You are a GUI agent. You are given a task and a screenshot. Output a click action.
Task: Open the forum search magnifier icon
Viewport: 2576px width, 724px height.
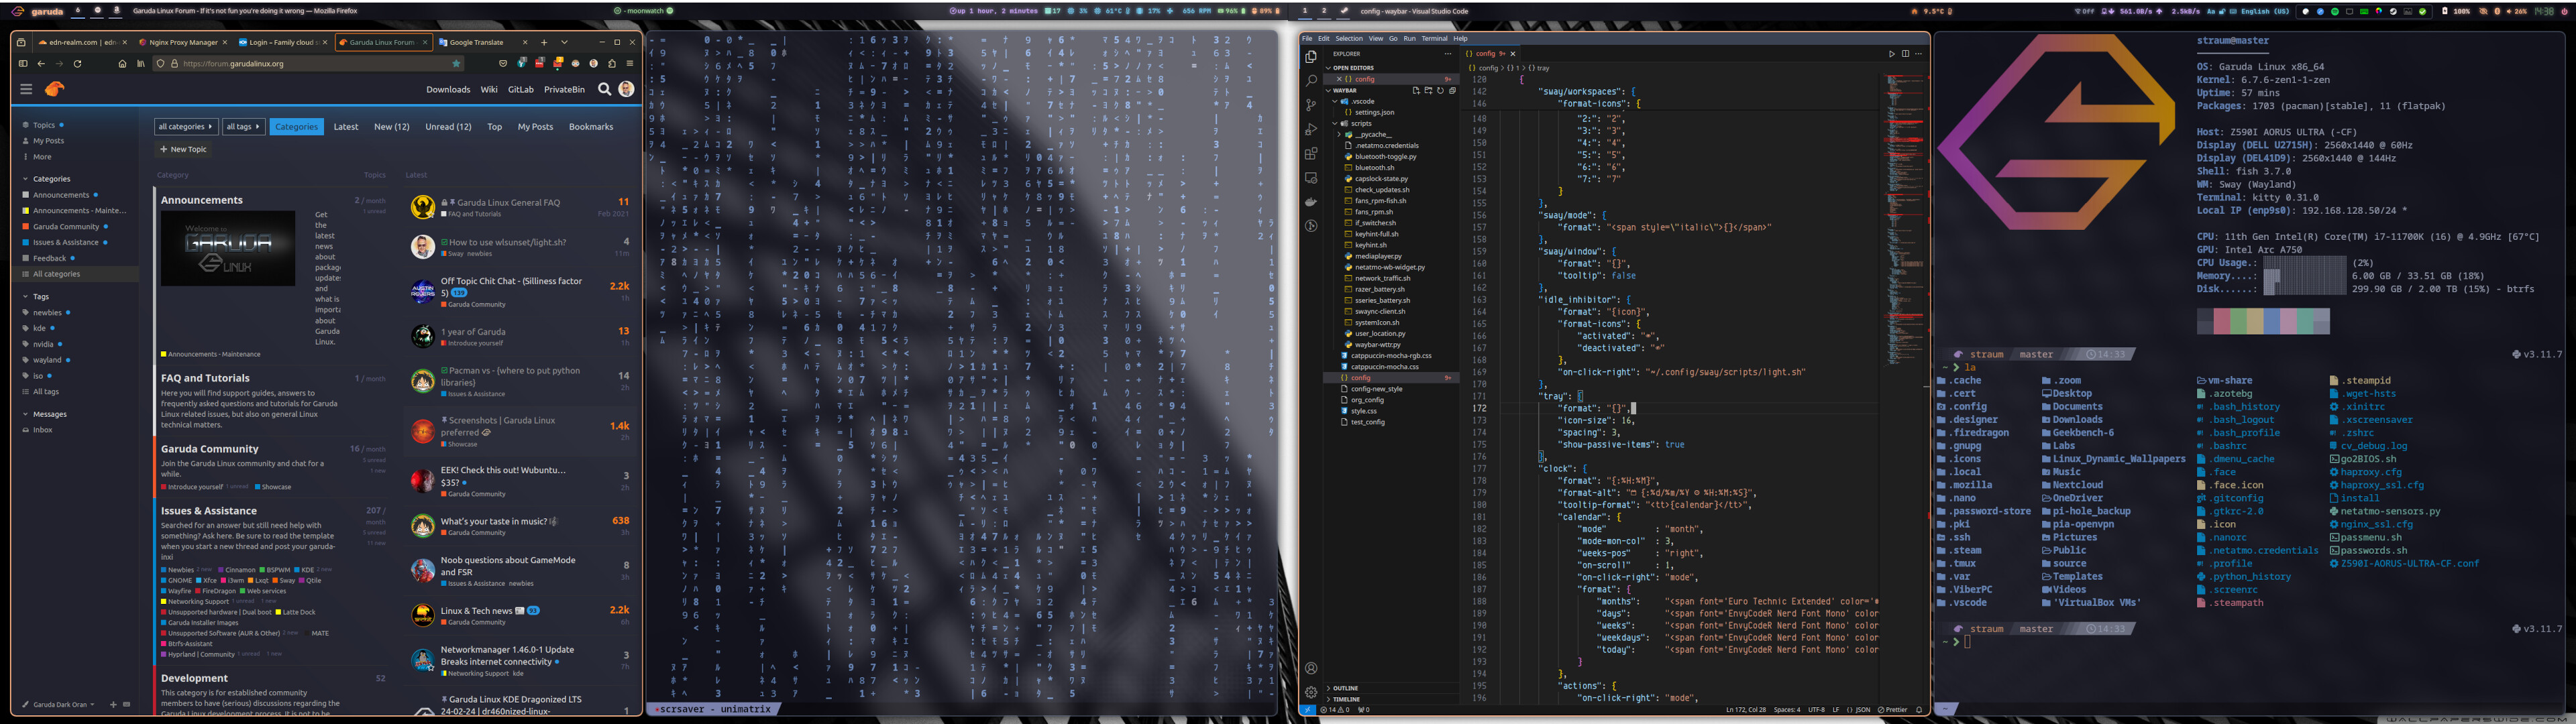coord(604,89)
